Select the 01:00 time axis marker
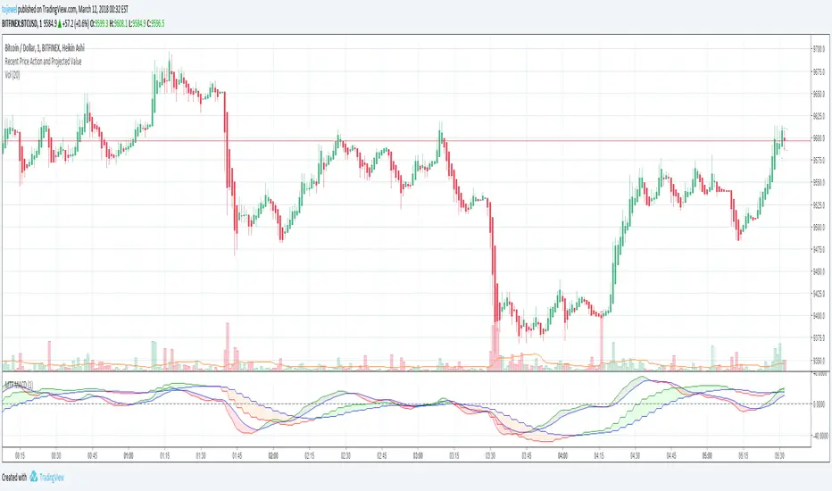Viewport: 832px width, 491px height. (129, 454)
